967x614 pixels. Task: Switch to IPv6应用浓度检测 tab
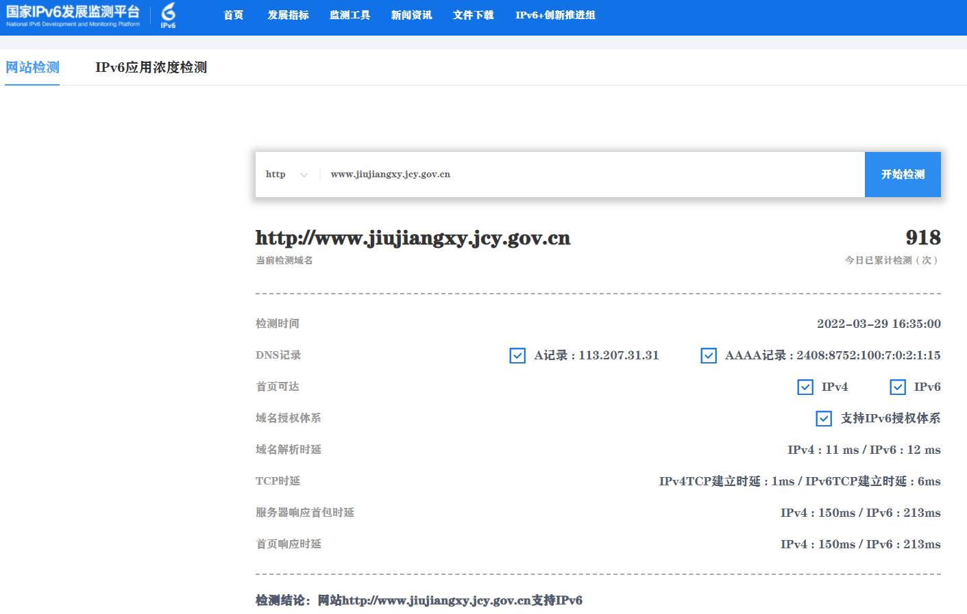(x=151, y=67)
